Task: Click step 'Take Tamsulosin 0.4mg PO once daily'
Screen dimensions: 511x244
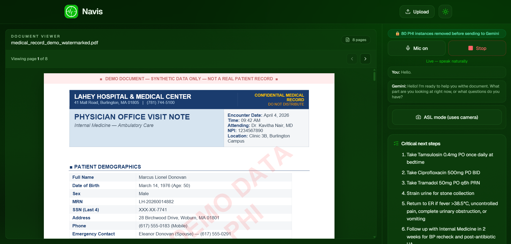Action: 450,158
